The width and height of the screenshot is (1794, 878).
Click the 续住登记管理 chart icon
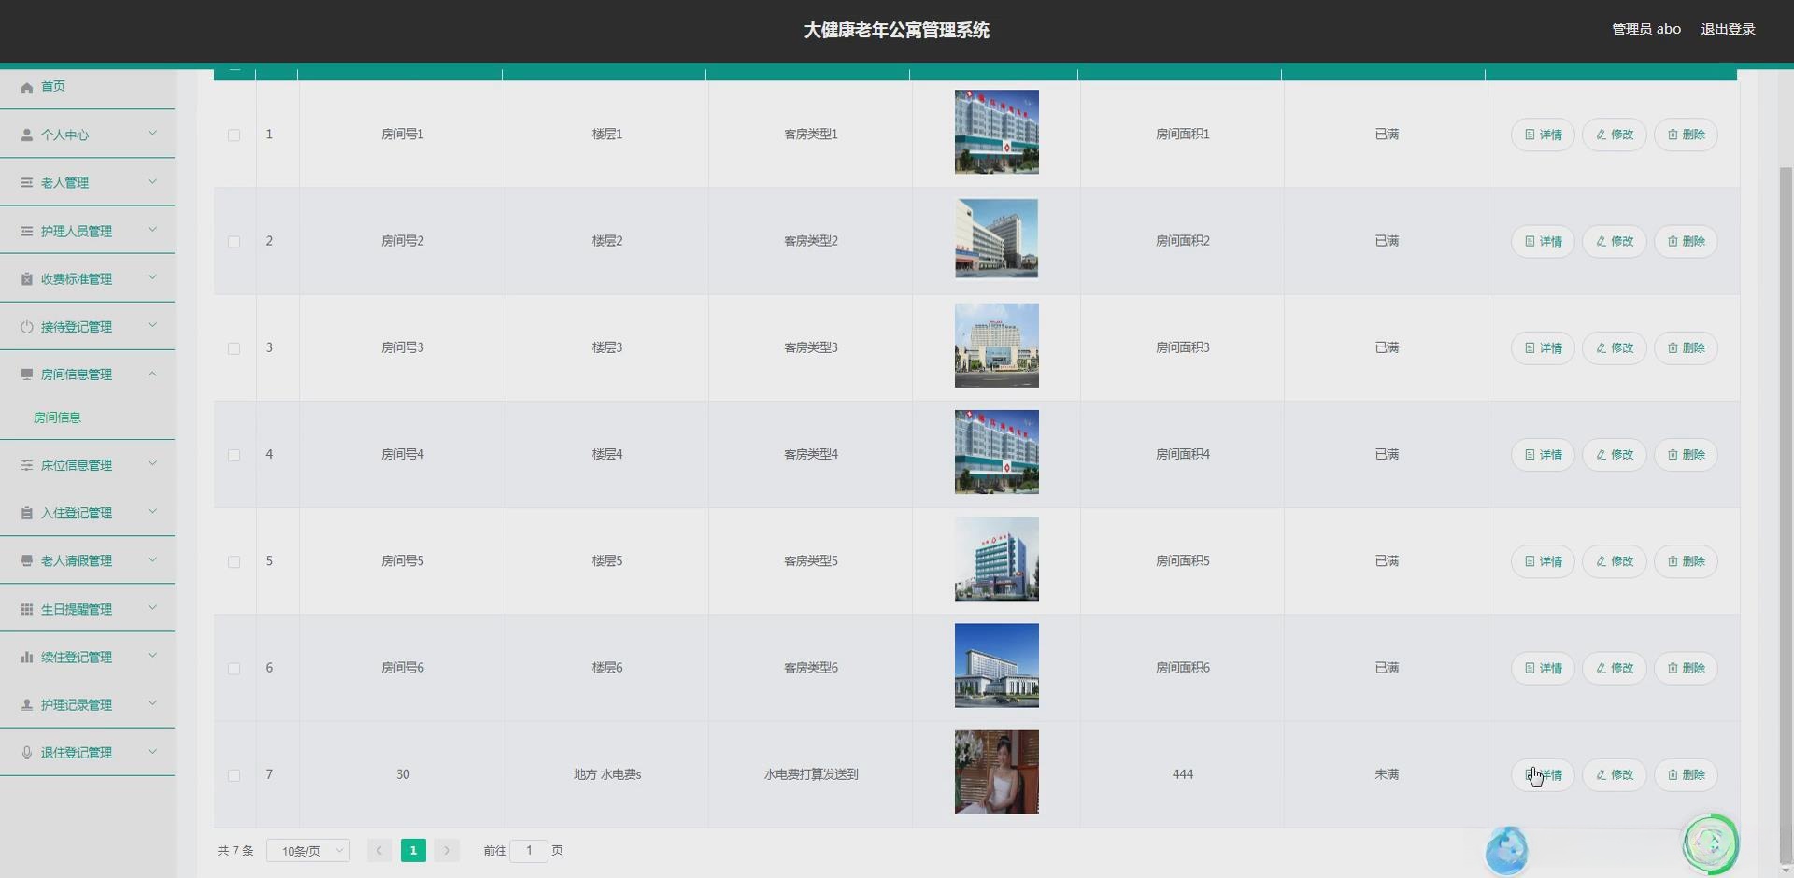[26, 656]
